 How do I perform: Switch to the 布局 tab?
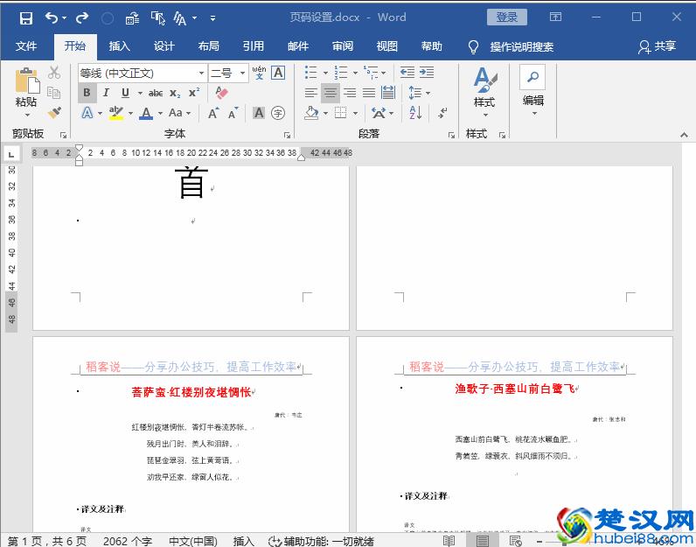coord(209,46)
